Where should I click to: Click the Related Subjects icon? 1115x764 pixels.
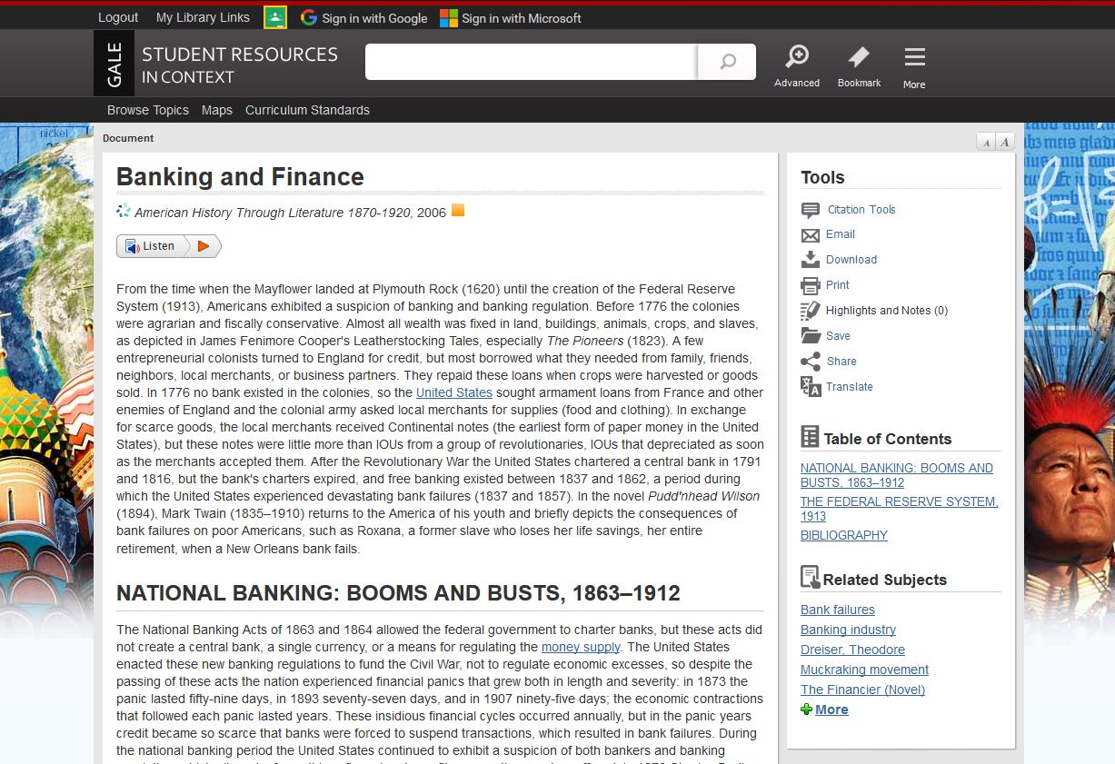point(810,578)
